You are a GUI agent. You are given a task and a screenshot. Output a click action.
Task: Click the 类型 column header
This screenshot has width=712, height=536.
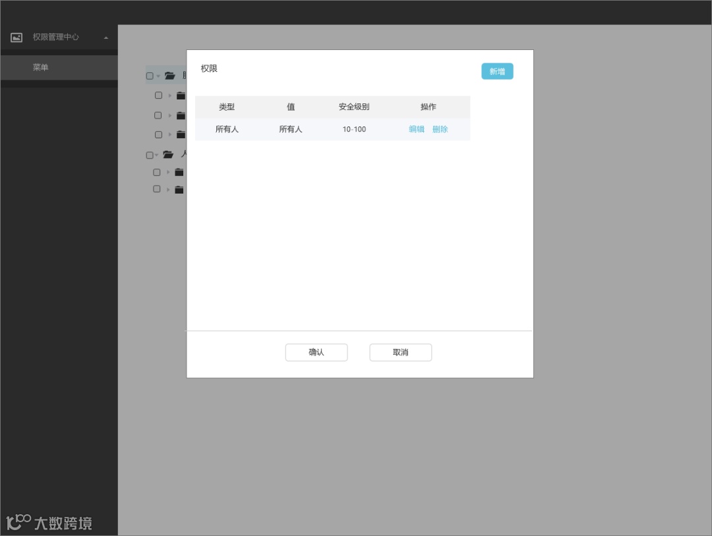point(227,107)
